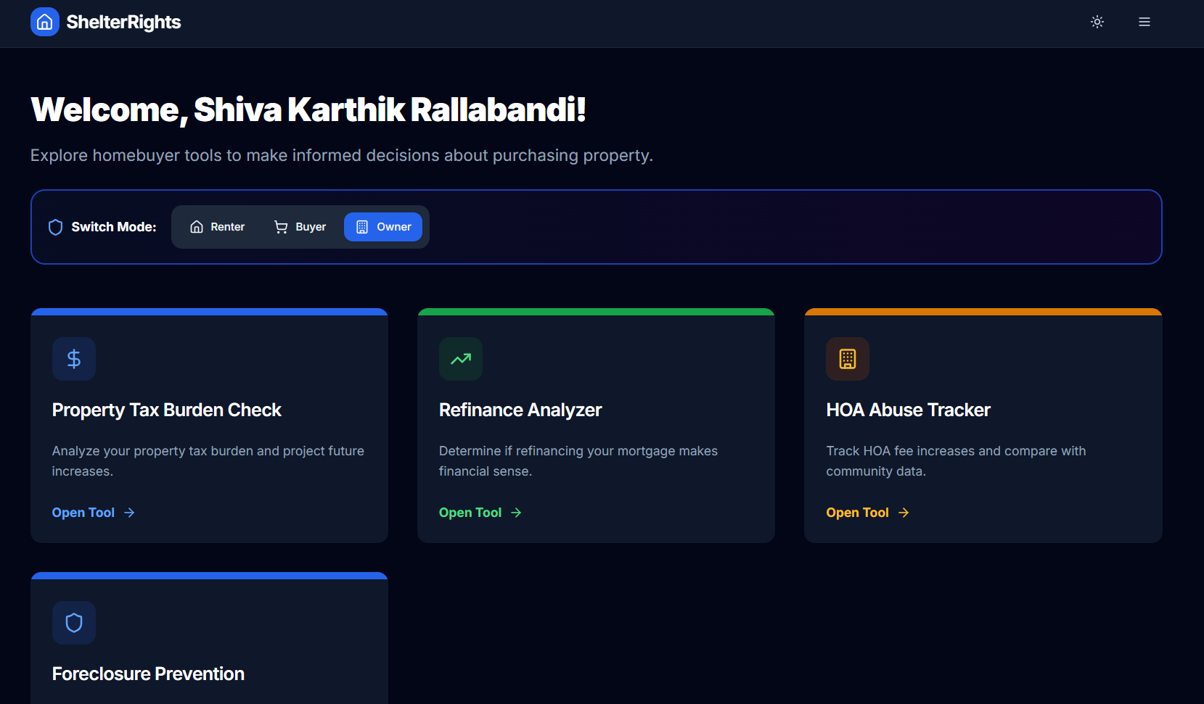Click the shield icon beside Switch Mode
1204x704 pixels.
tap(55, 227)
